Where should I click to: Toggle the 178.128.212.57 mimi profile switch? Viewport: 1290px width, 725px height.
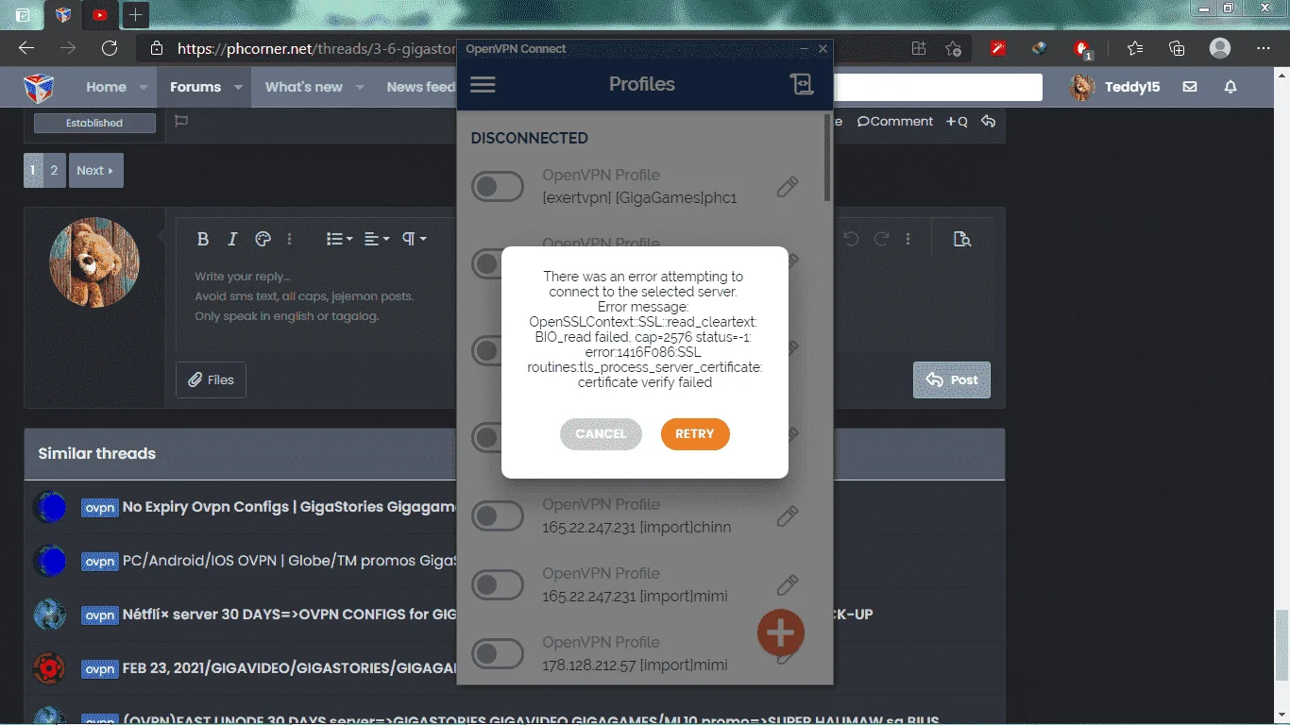497,653
